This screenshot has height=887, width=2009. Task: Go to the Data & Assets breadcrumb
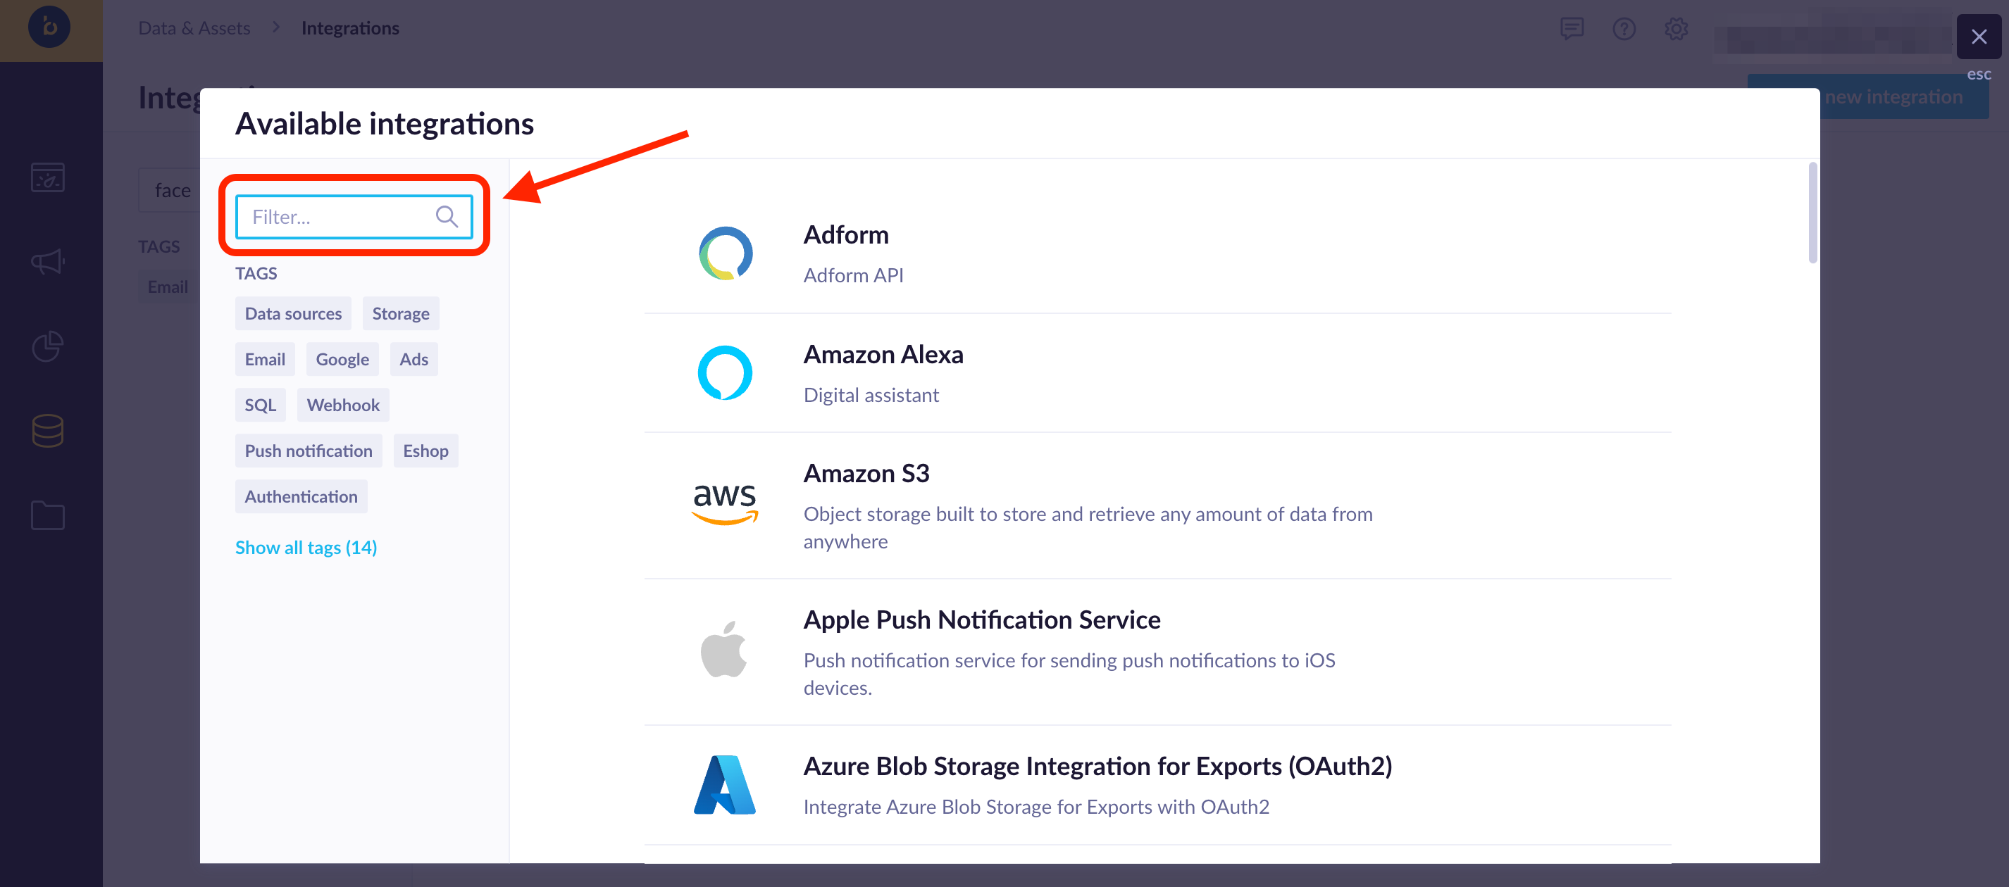coord(194,28)
